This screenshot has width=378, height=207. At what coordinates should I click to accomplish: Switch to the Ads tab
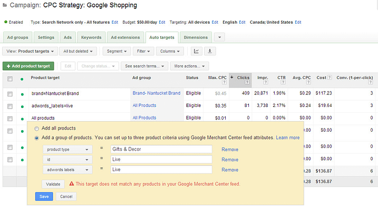67,37
